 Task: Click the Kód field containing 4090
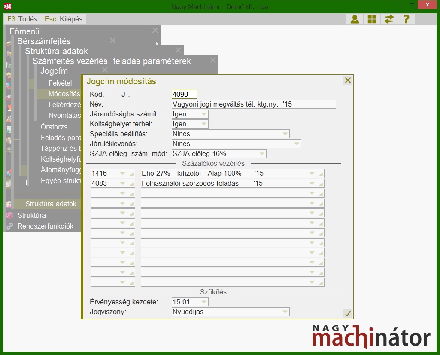(x=184, y=95)
